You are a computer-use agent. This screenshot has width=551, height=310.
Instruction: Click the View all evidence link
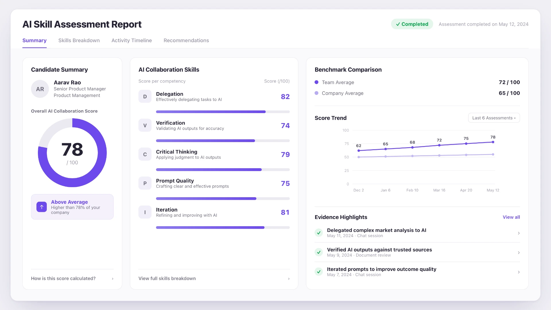511,217
